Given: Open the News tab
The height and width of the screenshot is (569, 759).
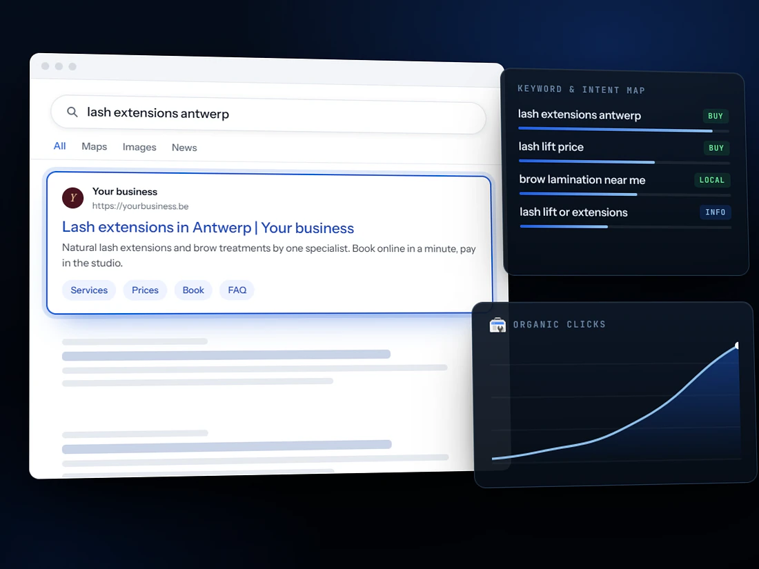Looking at the screenshot, I should pos(184,148).
